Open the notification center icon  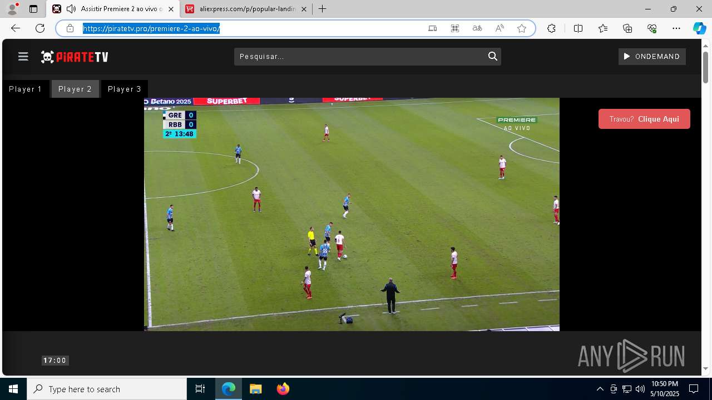pyautogui.click(x=694, y=389)
